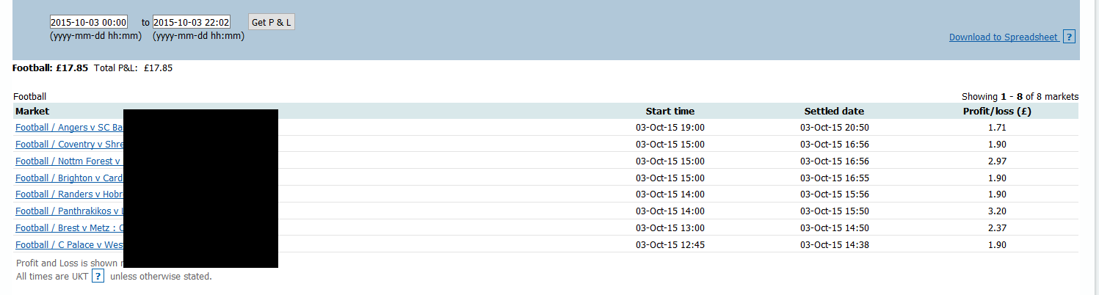Click the Profit/loss (£) column header

point(997,112)
